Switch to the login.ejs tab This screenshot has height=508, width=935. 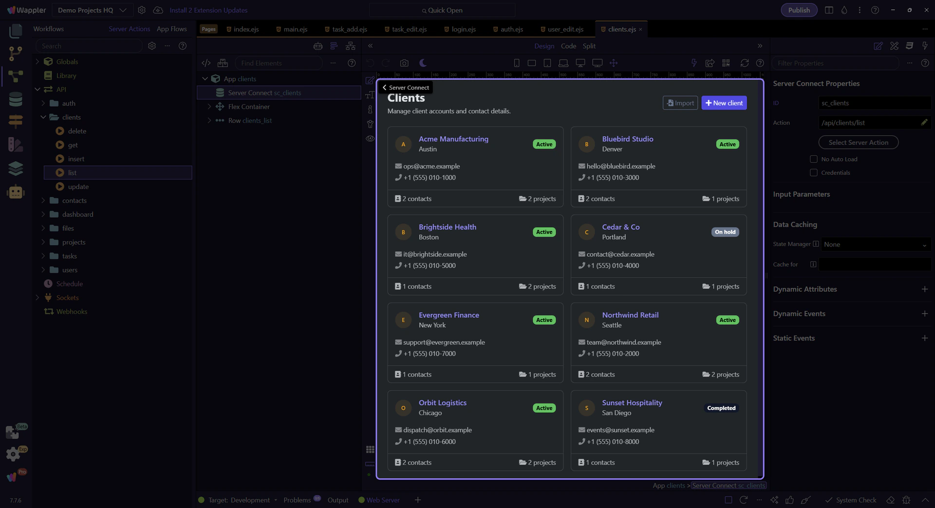463,29
